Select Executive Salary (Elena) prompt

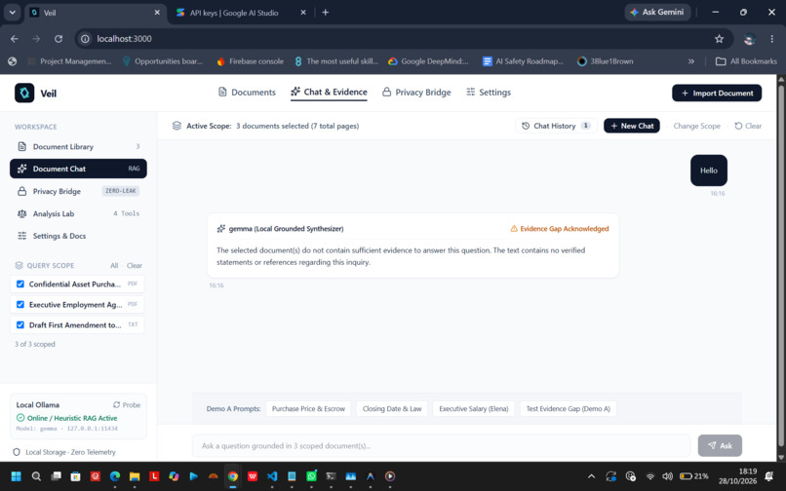click(x=474, y=409)
